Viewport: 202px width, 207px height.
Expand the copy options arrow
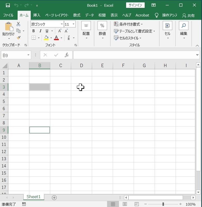(23, 31)
